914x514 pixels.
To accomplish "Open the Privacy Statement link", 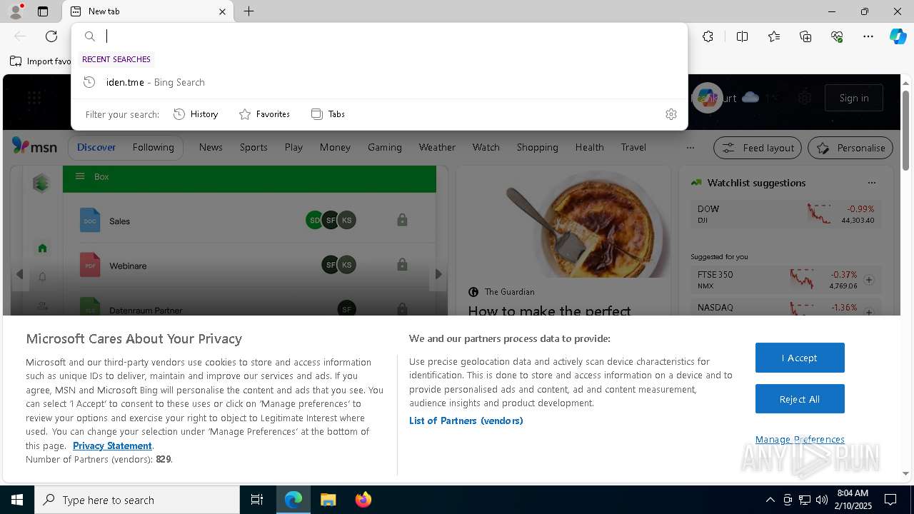I will [112, 445].
